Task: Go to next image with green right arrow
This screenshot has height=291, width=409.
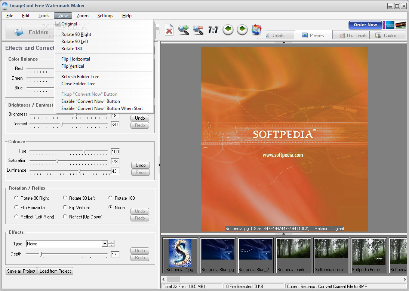Action: click(x=242, y=30)
